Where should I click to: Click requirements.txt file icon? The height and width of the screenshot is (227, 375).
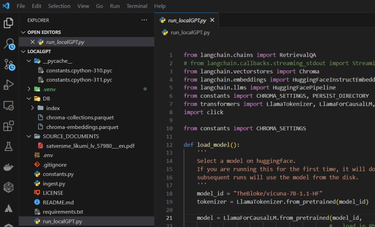pyautogui.click(x=37, y=211)
